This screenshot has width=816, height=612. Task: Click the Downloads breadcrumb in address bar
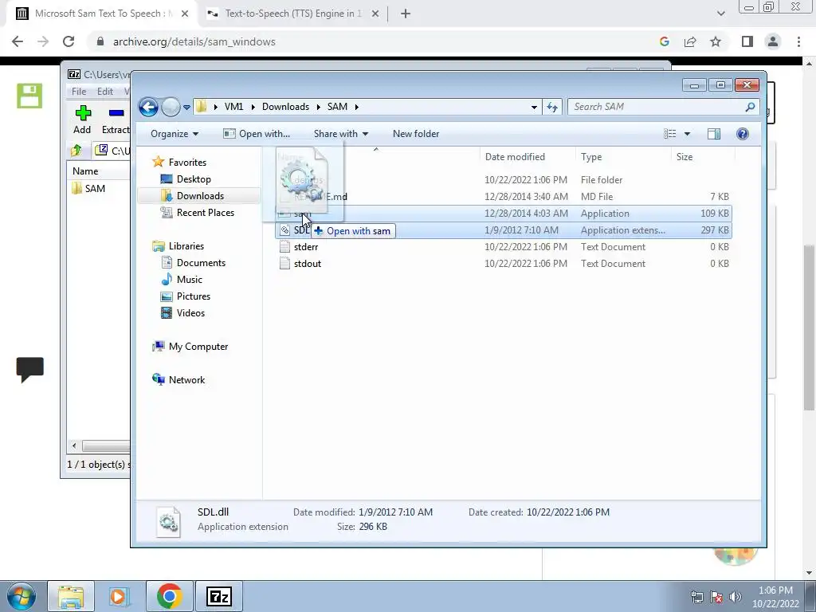[x=286, y=107]
